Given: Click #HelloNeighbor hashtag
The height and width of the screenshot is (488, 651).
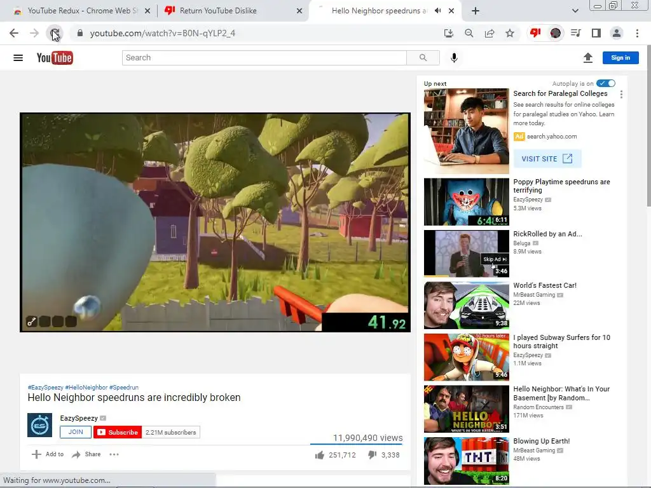Looking at the screenshot, I should (x=86, y=388).
